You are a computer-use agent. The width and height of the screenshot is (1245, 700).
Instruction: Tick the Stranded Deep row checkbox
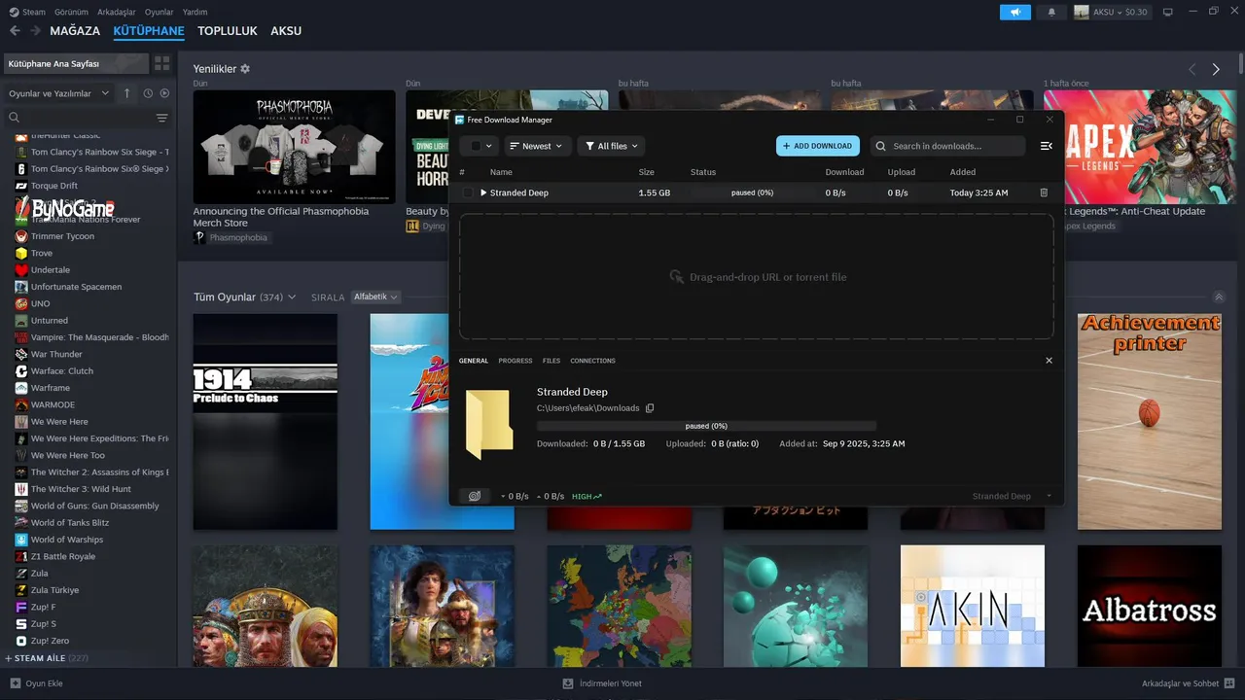coord(468,192)
